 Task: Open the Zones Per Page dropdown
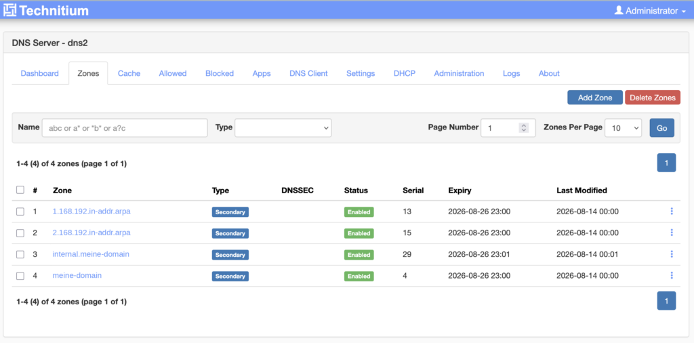tap(624, 128)
